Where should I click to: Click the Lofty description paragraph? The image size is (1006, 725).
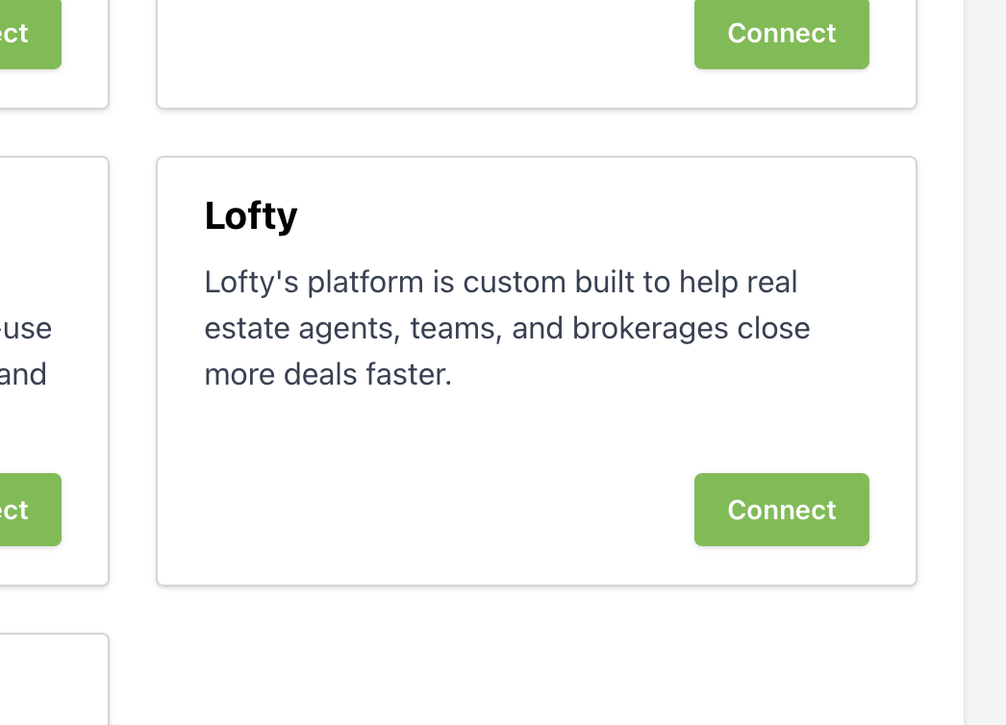[x=507, y=329]
